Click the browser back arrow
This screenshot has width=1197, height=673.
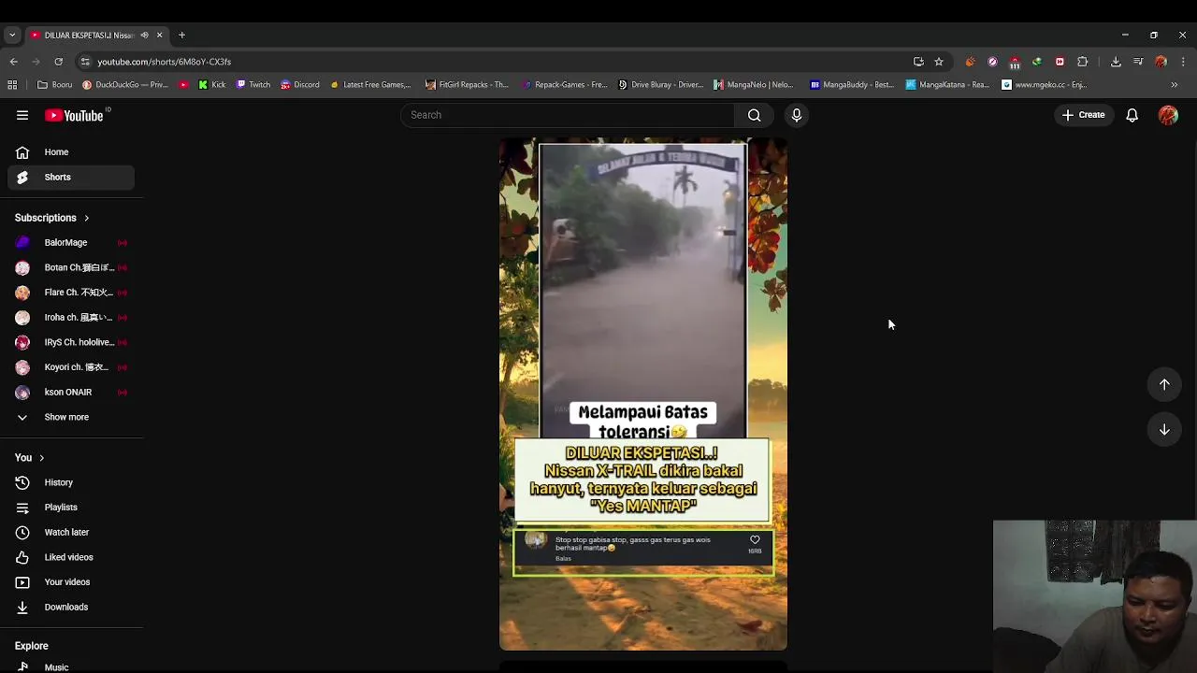click(x=13, y=62)
